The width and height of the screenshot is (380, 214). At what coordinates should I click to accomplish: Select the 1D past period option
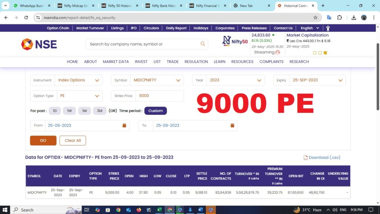click(55, 111)
